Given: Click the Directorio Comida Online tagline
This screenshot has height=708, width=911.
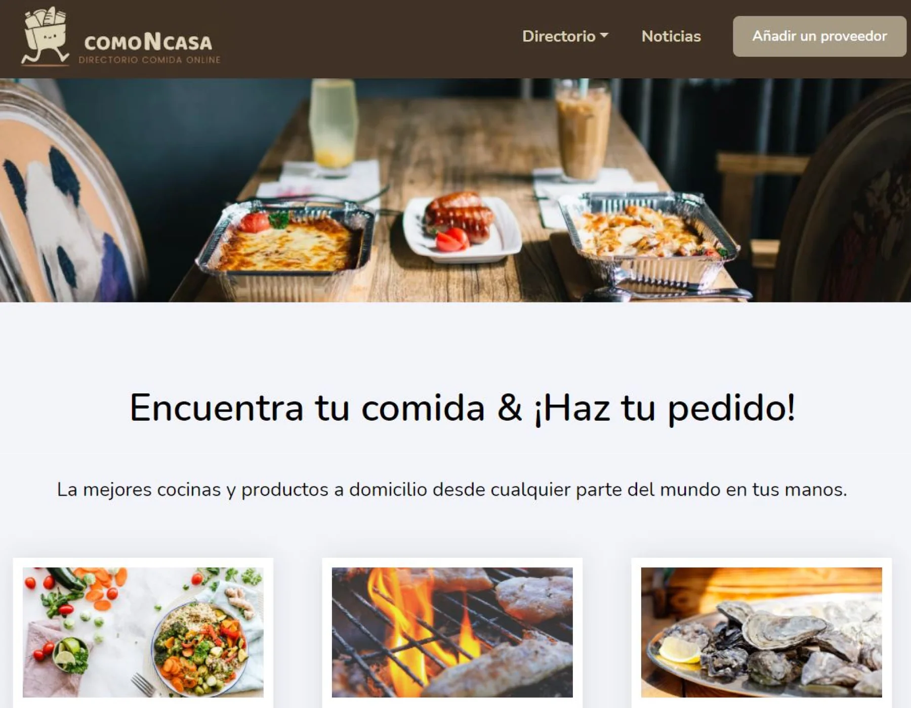Looking at the screenshot, I should click(x=150, y=60).
